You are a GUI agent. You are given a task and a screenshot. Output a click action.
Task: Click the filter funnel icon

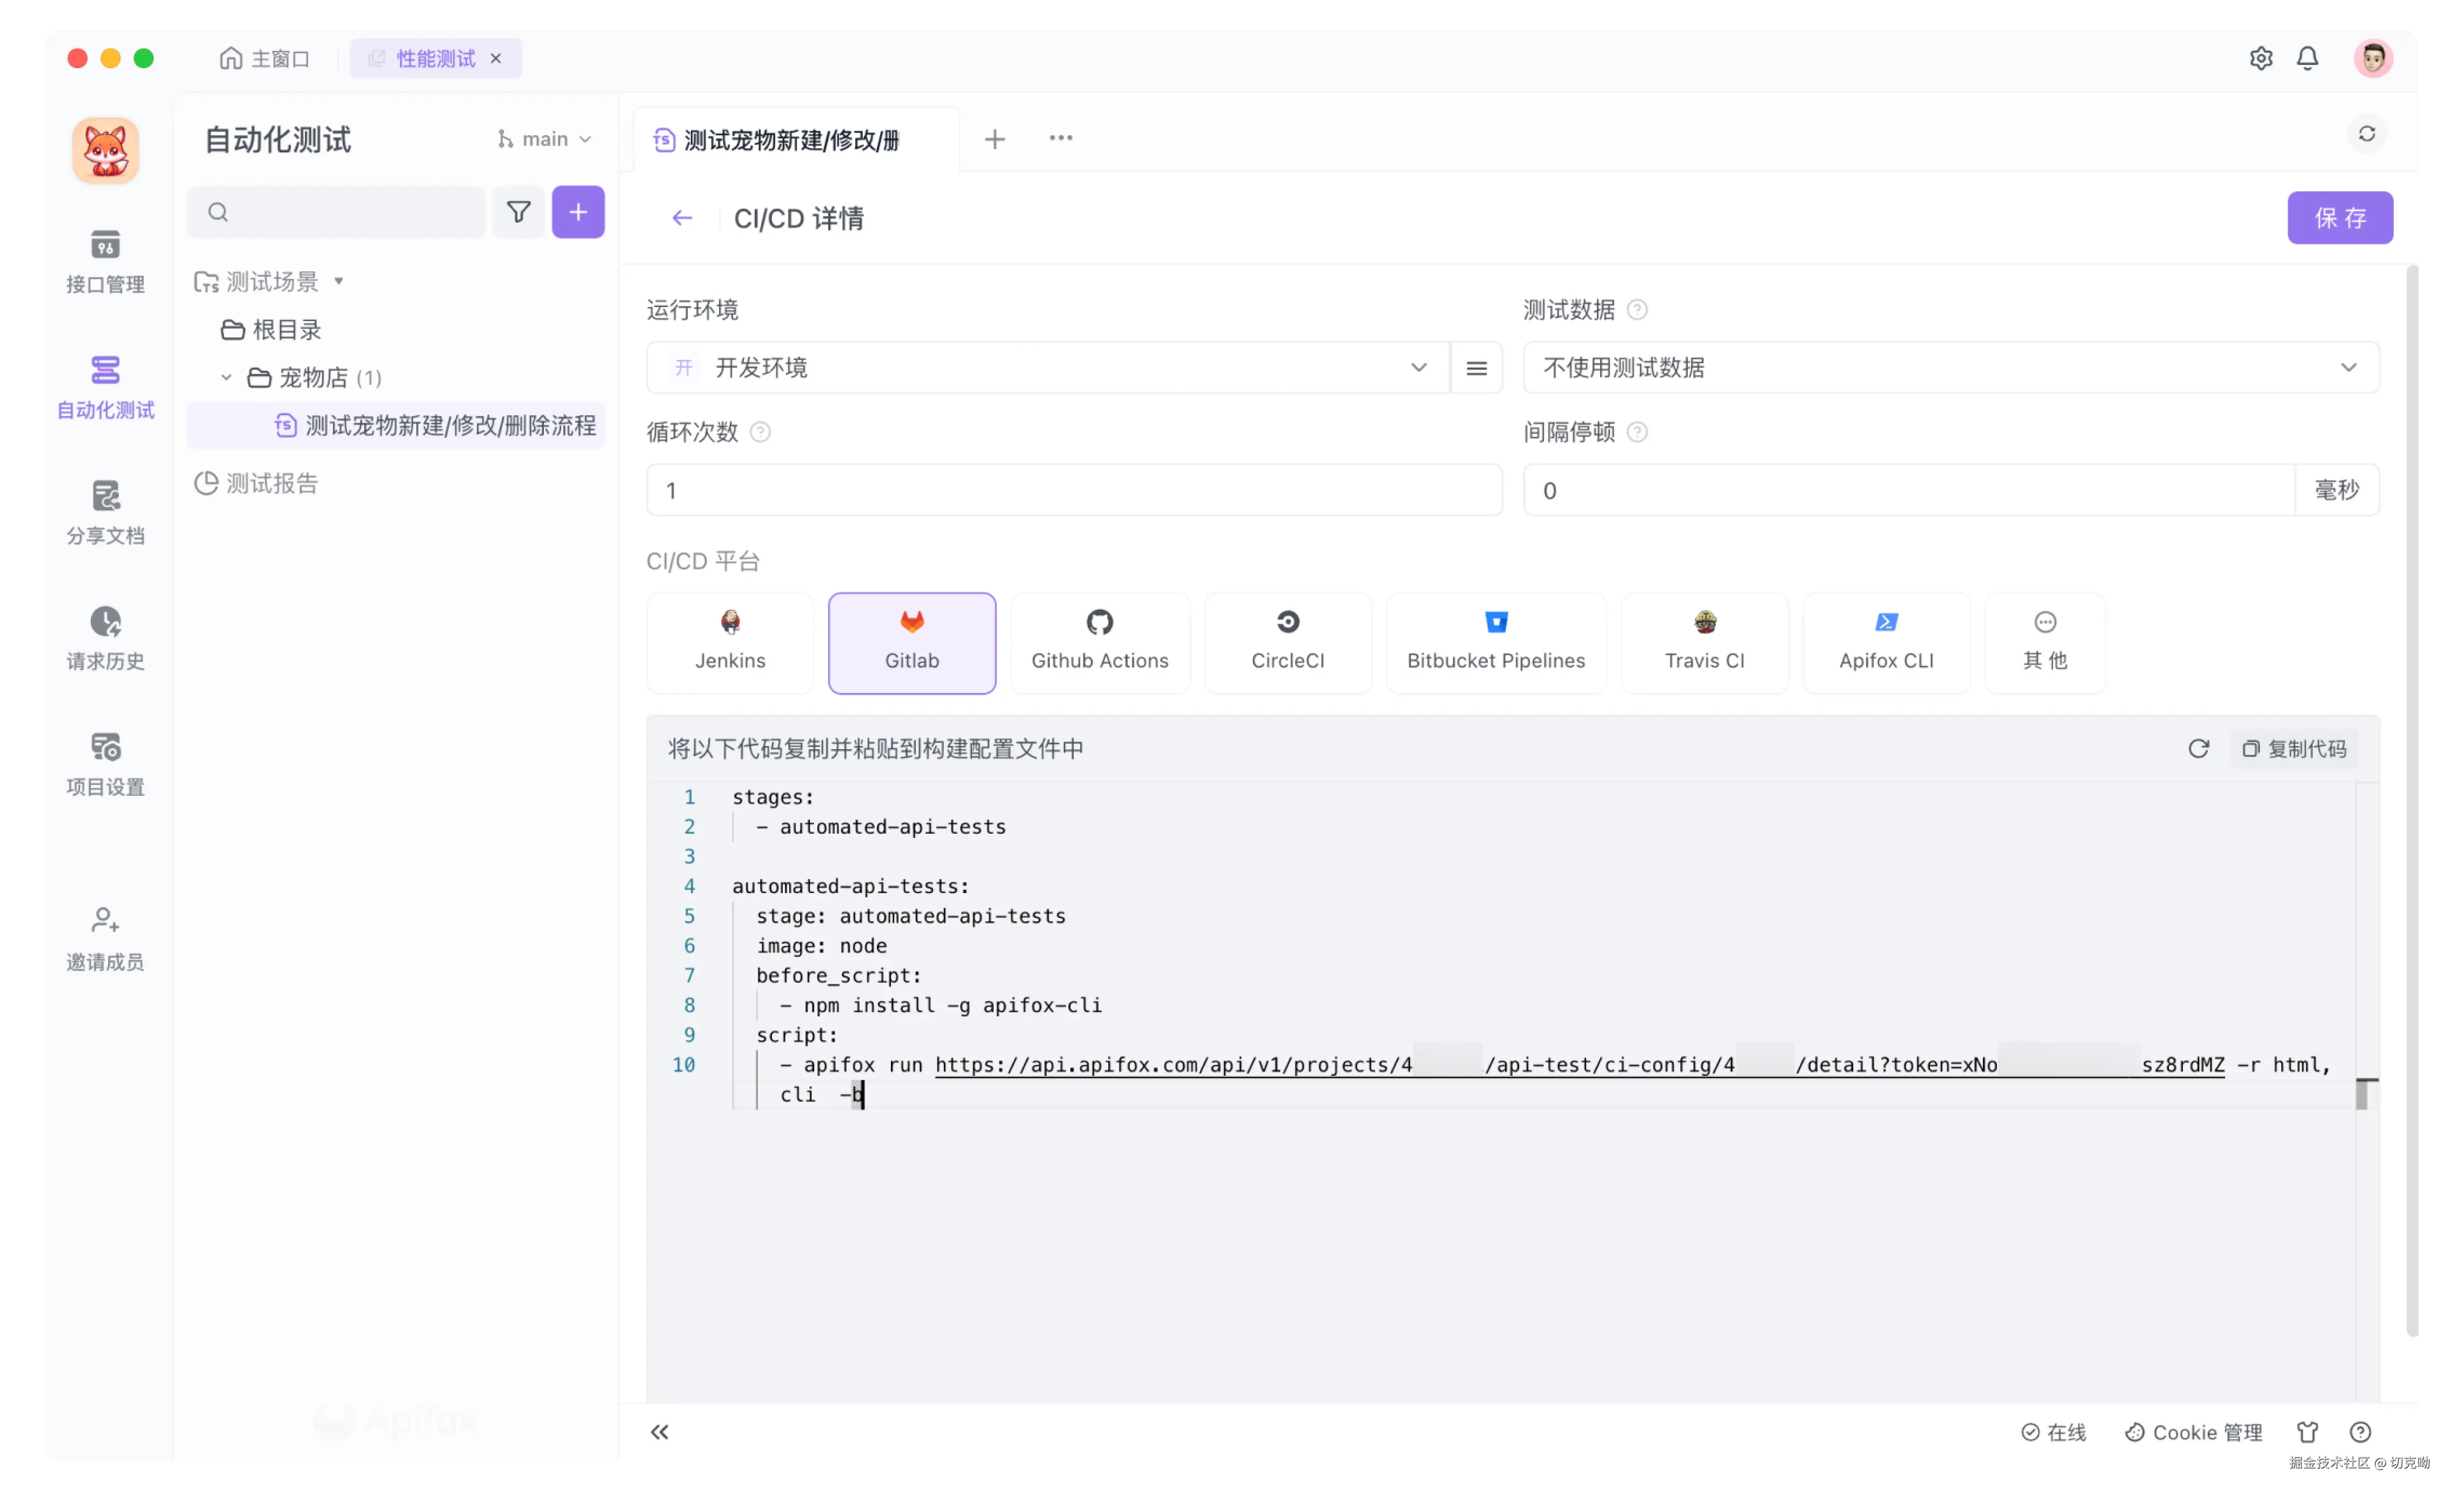(x=518, y=212)
